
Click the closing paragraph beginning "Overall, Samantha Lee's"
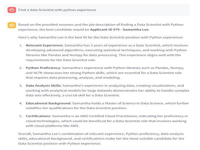(101, 139)
